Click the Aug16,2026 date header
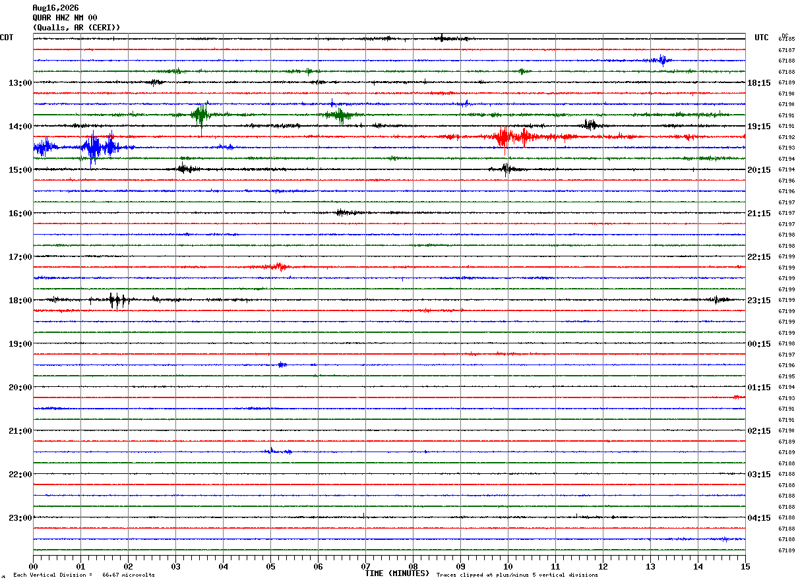Viewport: 798px width, 584px height. click(x=55, y=8)
